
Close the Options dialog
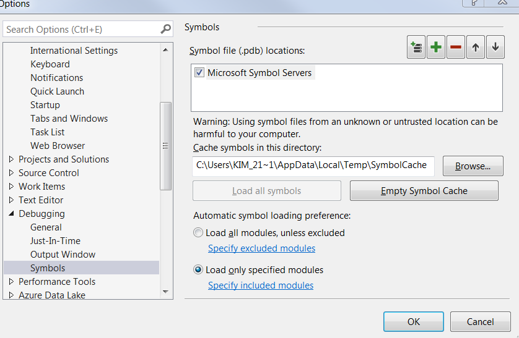coord(502,2)
